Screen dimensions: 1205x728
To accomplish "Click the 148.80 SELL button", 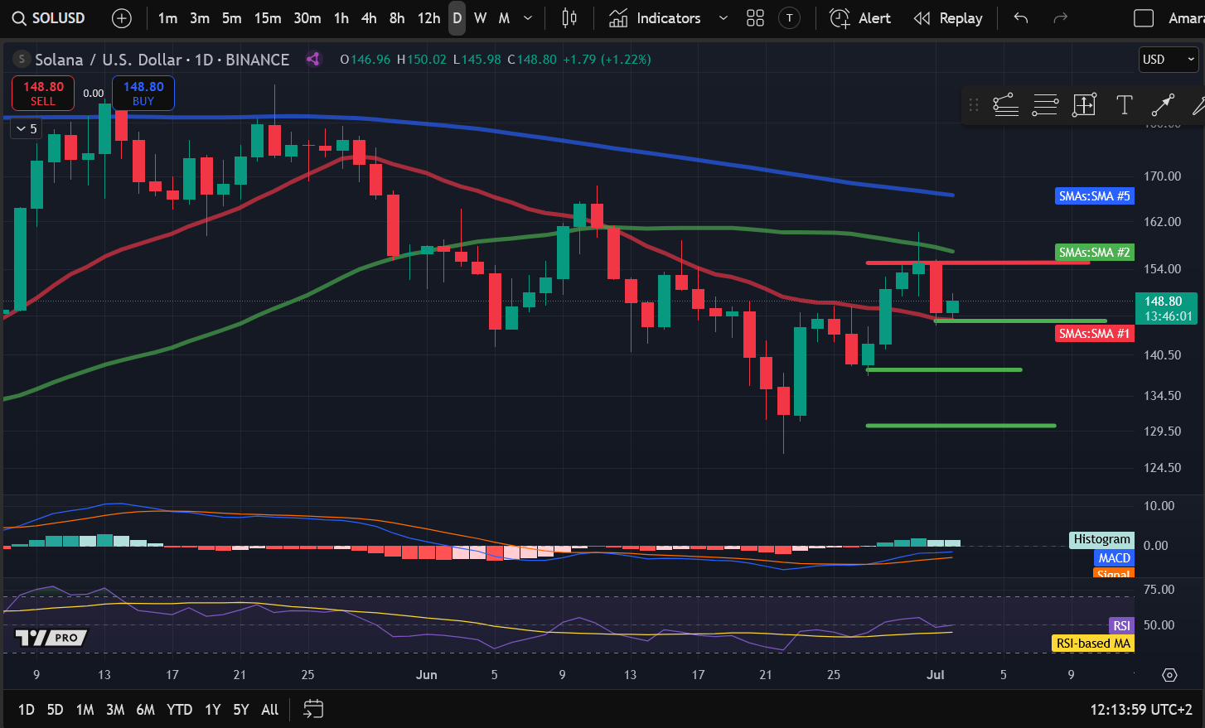I will [x=43, y=93].
